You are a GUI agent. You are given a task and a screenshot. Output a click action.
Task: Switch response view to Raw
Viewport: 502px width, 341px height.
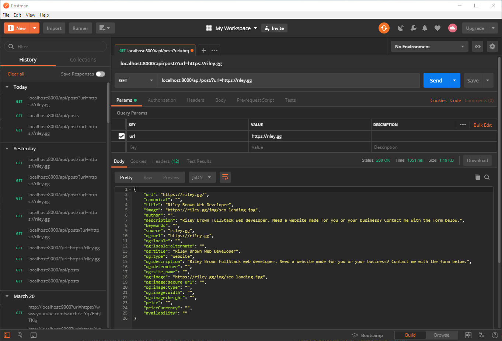point(148,177)
